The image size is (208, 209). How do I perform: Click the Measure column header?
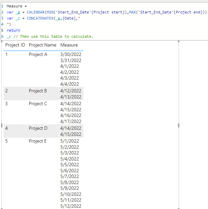(69, 45)
